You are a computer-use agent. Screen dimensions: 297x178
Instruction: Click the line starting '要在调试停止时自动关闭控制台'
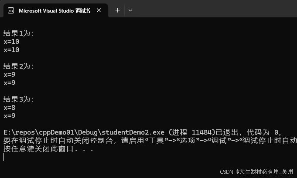[x=150, y=141]
